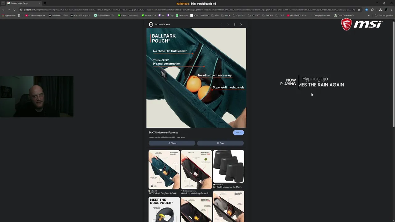Screen dimensions: 395x222
Task: Click the Buy SAXX Underwear Co. Men's caption
Action: click(228, 187)
